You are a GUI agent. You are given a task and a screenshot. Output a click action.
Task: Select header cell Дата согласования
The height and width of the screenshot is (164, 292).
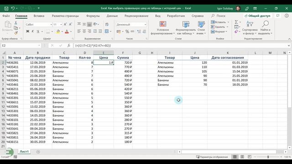228,58
